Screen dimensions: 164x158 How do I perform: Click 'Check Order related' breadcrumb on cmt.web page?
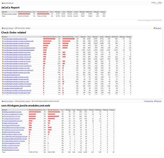click(x=23, y=101)
